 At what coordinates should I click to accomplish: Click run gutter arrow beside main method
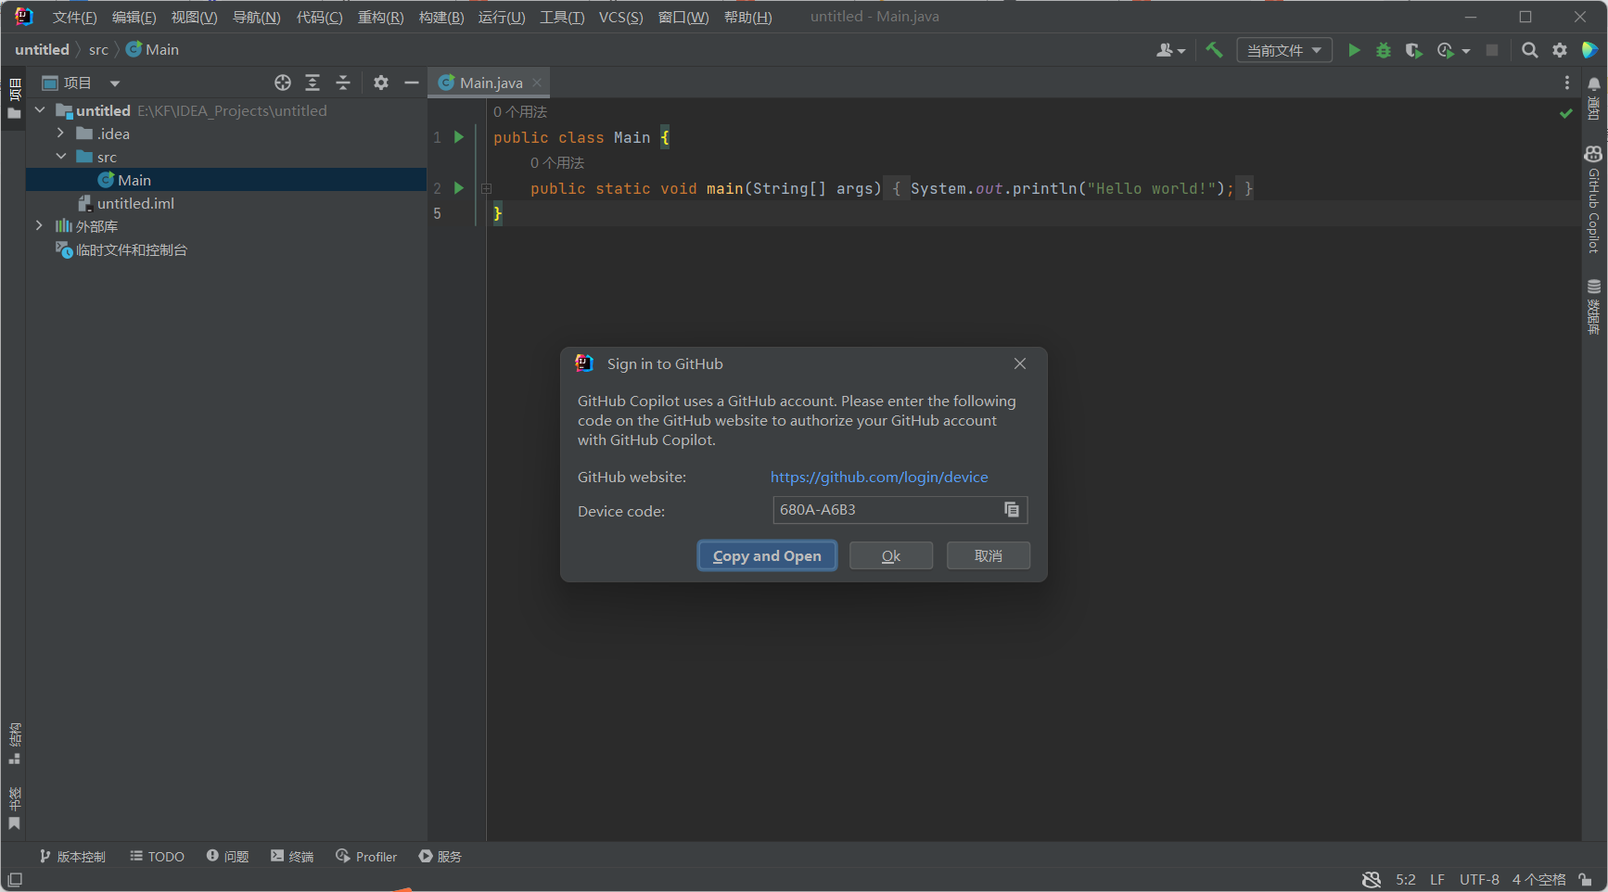[458, 188]
